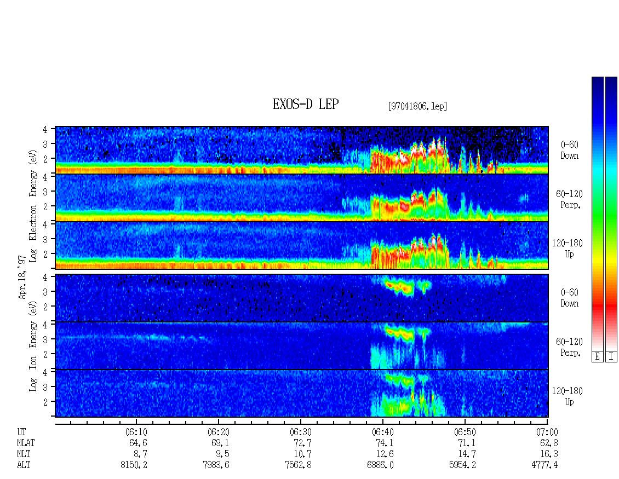The image size is (619, 479).
Task: Select the [97041806.lep] file name label
Action: point(417,106)
